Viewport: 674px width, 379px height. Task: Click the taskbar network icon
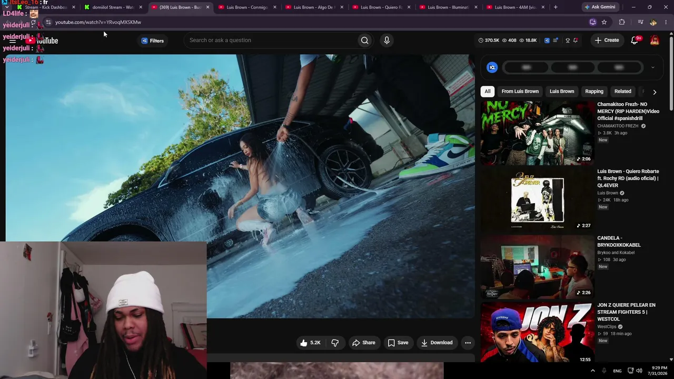click(x=630, y=371)
